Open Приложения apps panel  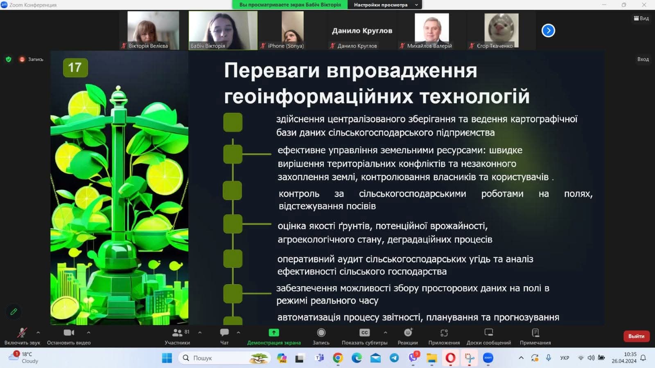pos(444,336)
